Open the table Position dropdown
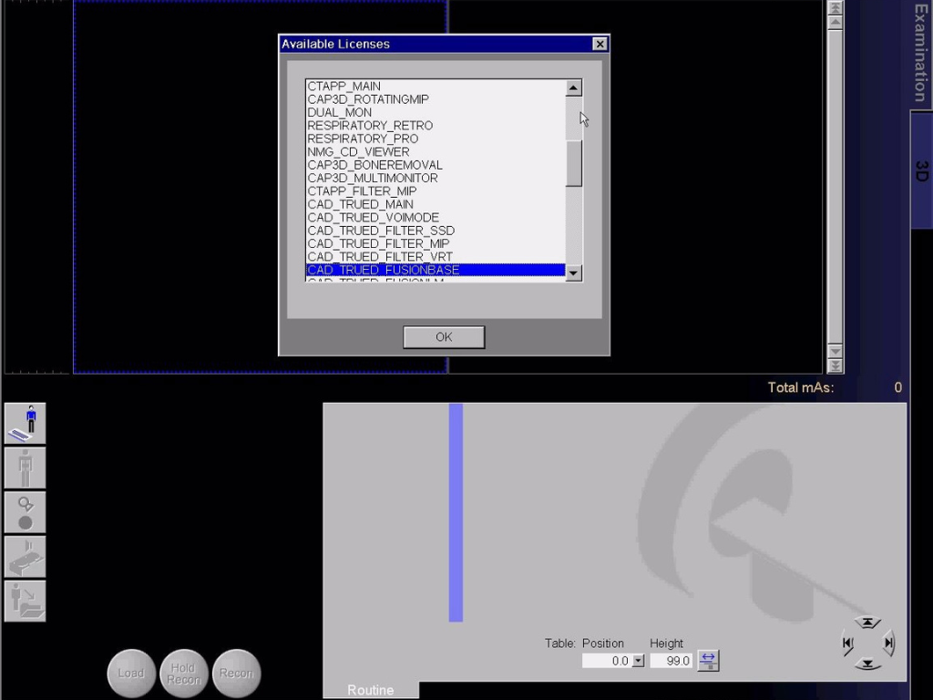Image resolution: width=933 pixels, height=700 pixels. [638, 661]
